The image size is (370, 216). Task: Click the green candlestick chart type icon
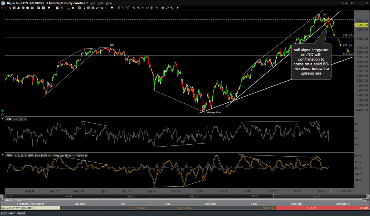pos(62,8)
